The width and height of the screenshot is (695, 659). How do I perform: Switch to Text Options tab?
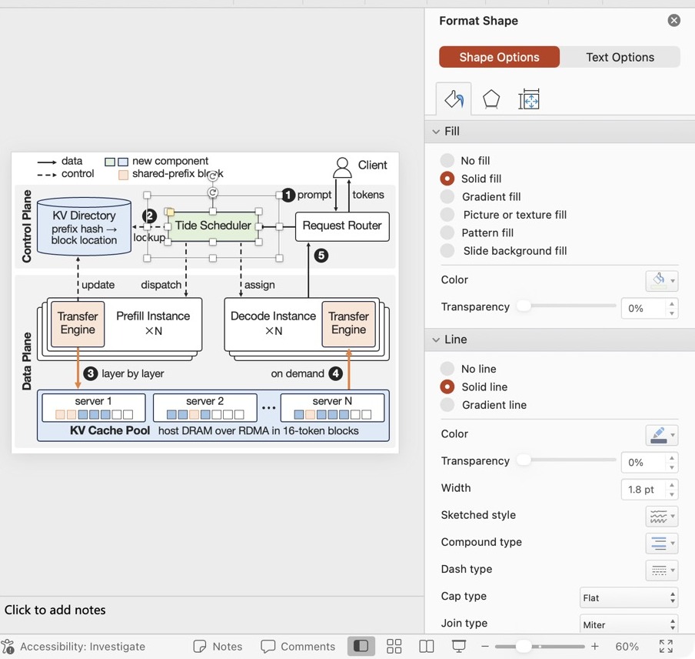pos(620,57)
